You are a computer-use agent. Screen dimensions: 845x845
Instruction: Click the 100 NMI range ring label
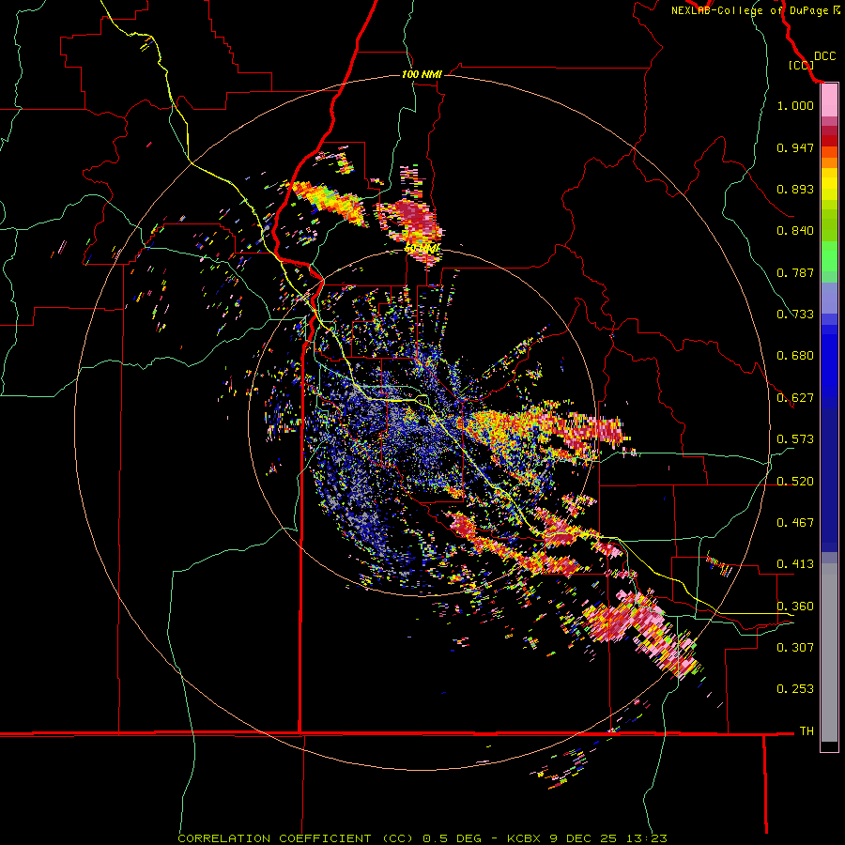point(422,74)
